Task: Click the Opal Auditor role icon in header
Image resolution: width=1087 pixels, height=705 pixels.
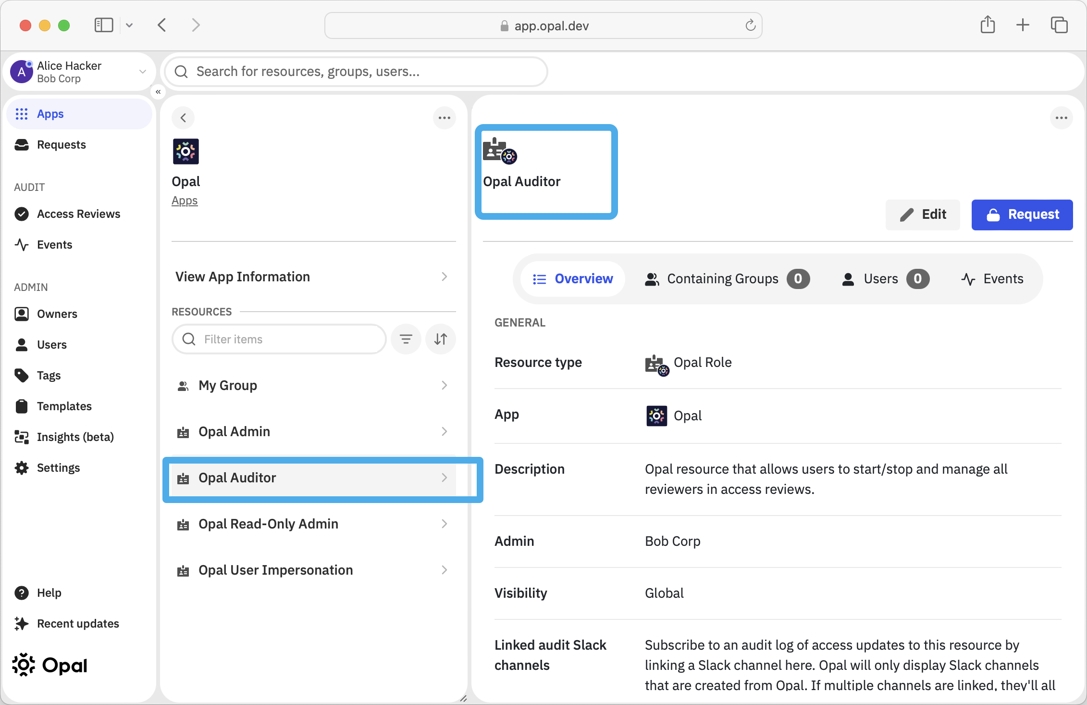Action: 500,151
